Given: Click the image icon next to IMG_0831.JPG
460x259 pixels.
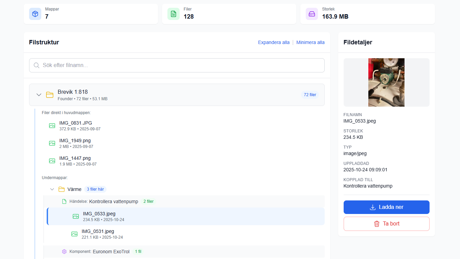Looking at the screenshot, I should tap(52, 126).
